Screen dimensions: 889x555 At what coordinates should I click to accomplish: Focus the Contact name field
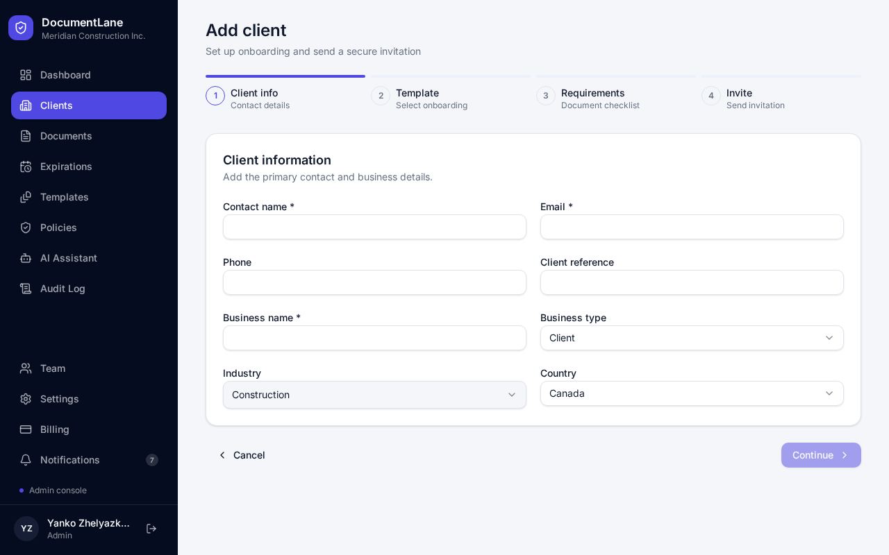[x=374, y=227]
